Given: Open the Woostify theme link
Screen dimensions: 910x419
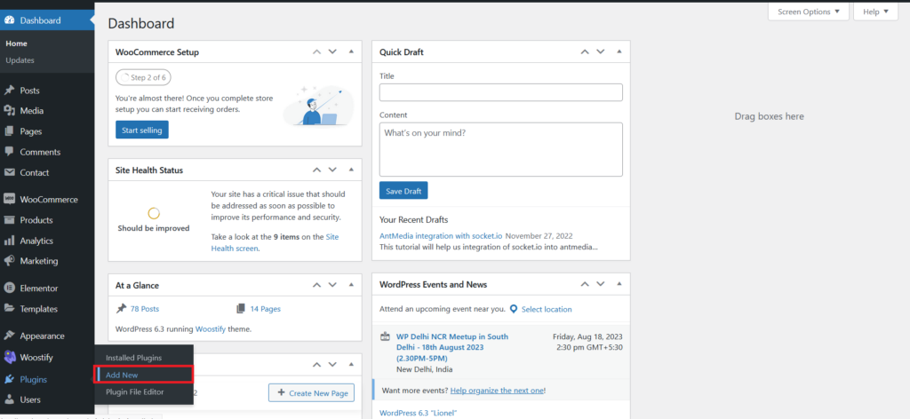Looking at the screenshot, I should [x=212, y=328].
